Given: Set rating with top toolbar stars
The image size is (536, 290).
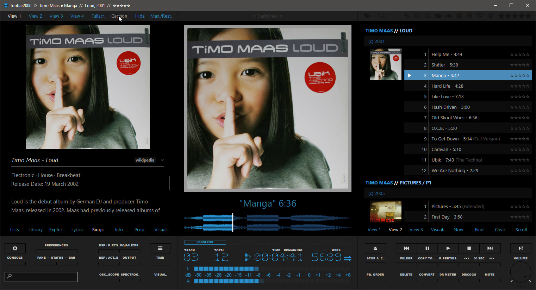Looking at the screenshot, I should (x=515, y=16).
